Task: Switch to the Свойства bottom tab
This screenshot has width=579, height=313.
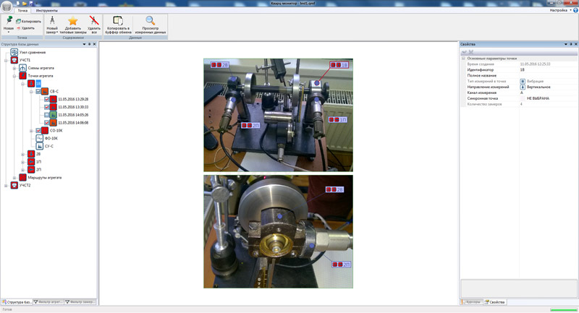Action: click(495, 302)
